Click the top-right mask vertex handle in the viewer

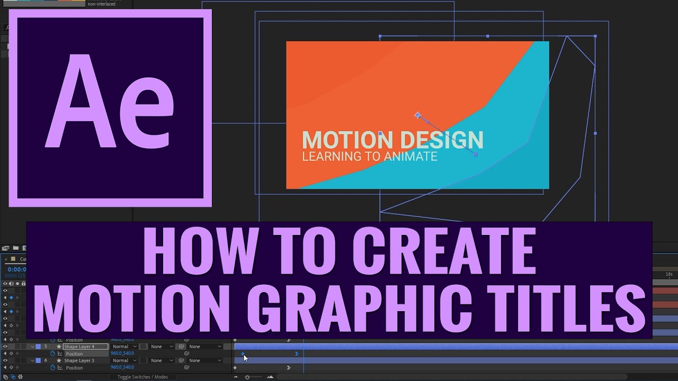coord(595,36)
